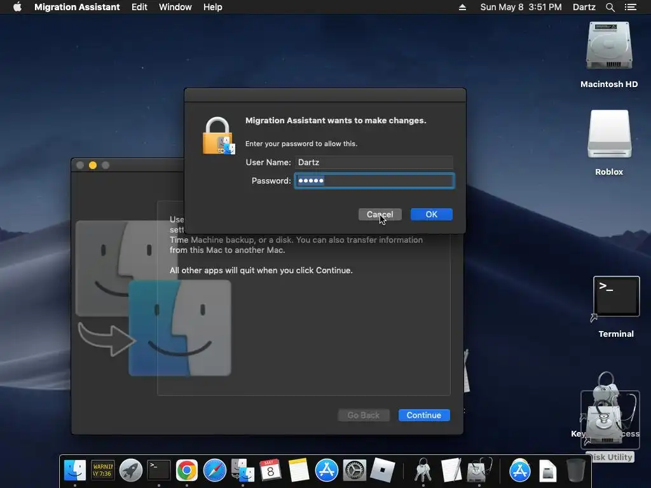Open the blue Applications folder in Dock
This screenshot has height=488, width=651.
520,470
